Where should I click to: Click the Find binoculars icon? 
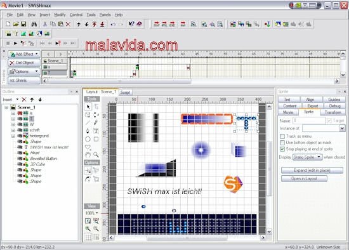(x=34, y=24)
